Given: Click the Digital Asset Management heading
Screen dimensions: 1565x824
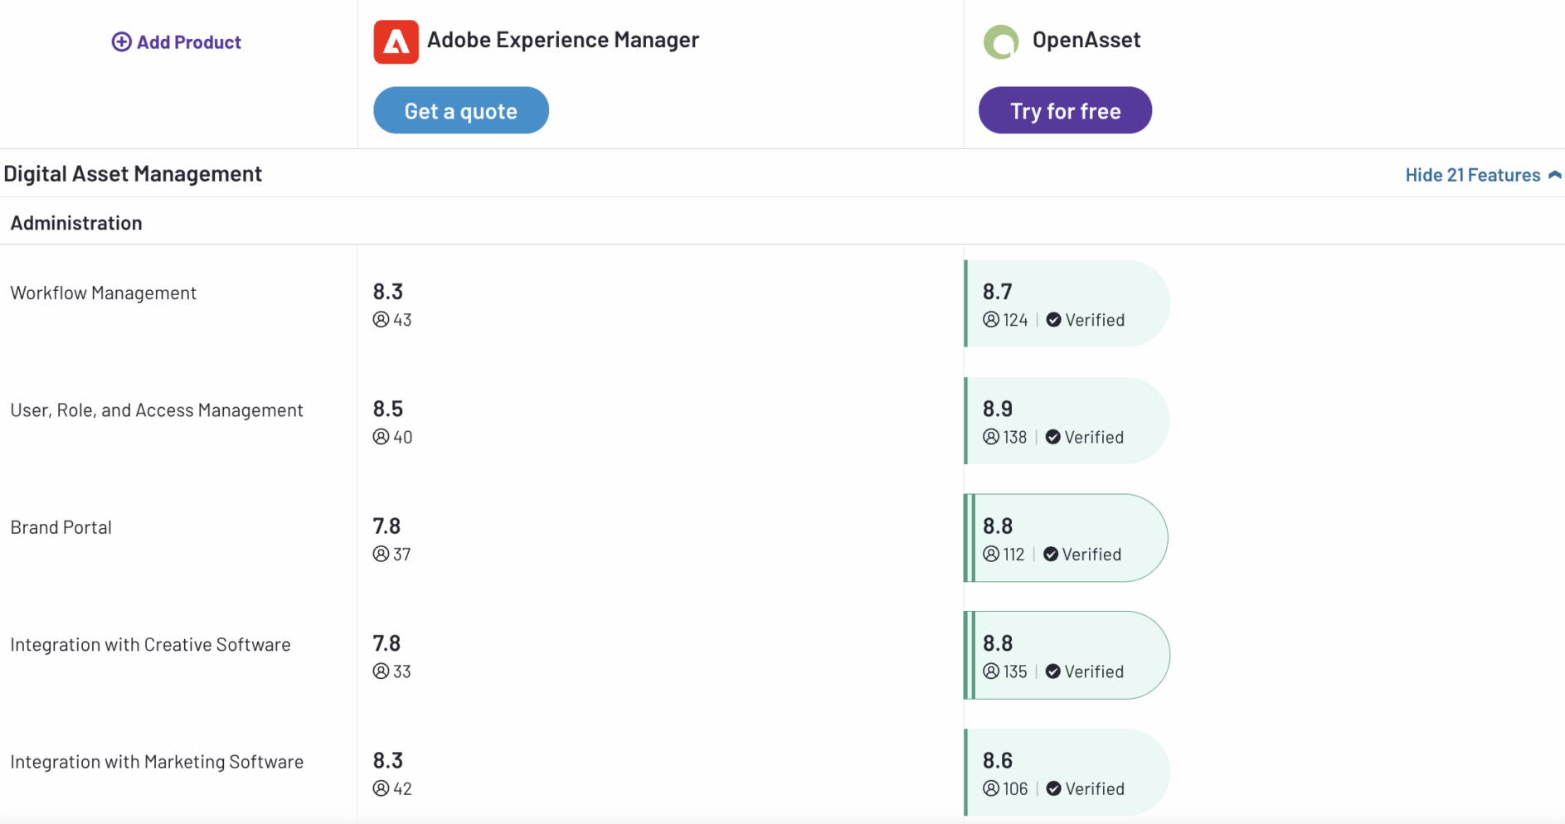Looking at the screenshot, I should click(x=133, y=173).
